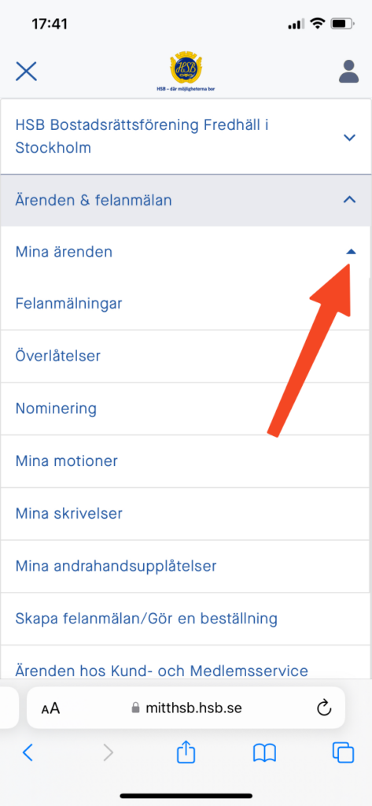The width and height of the screenshot is (372, 806).
Task: Tap the mitthsb.hsb.se address field
Action: (x=186, y=708)
